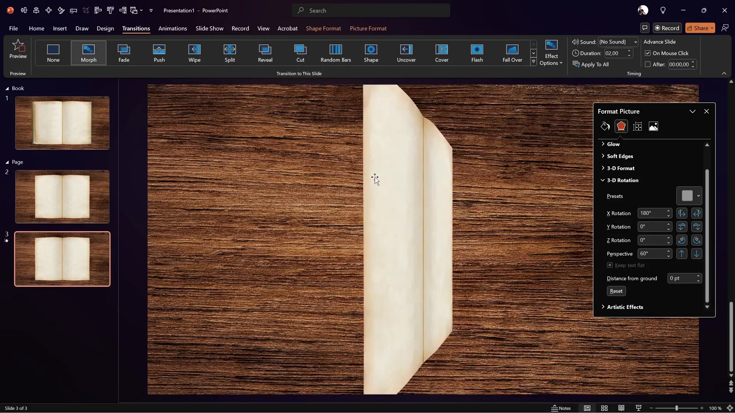Image resolution: width=735 pixels, height=413 pixels.
Task: Preview the slide transition
Action: [18, 49]
